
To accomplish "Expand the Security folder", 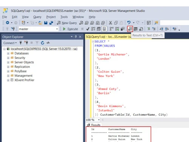I will click(8, 58).
